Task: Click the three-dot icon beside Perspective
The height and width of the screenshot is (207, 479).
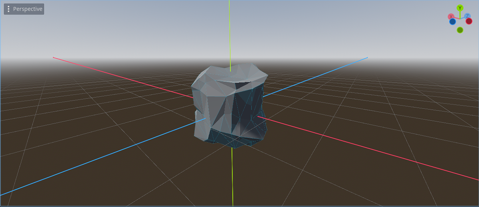Action: 9,9
